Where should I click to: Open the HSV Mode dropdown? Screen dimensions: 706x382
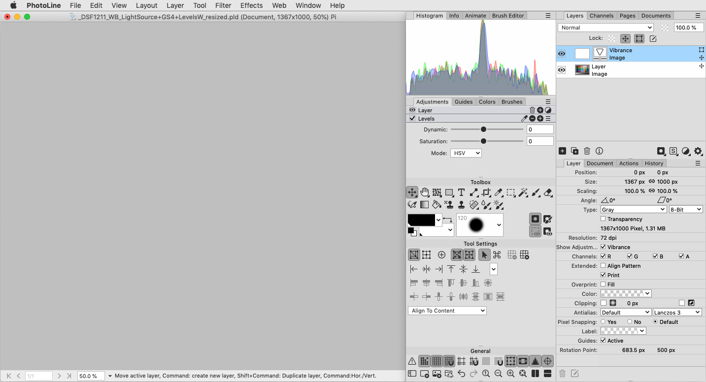(x=466, y=153)
